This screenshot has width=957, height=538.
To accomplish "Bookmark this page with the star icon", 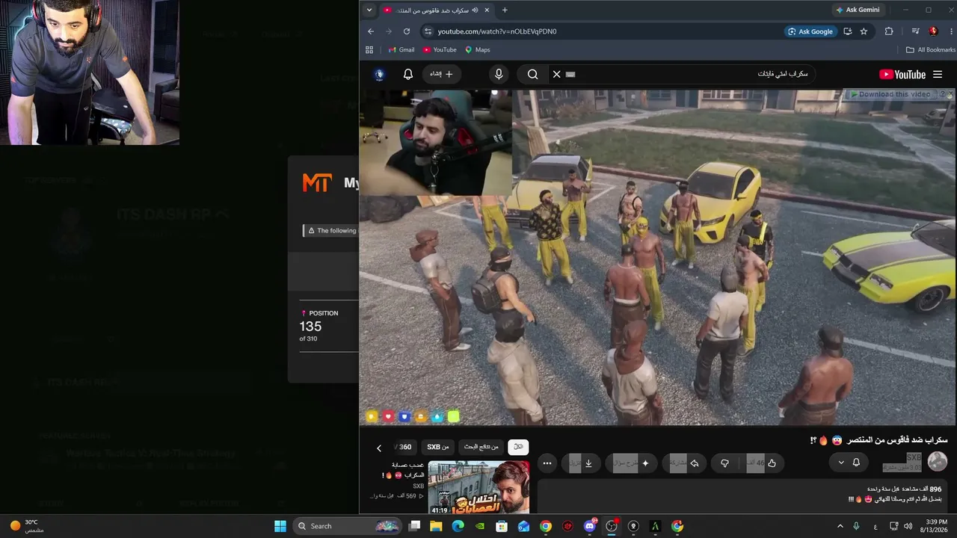I will pos(864,31).
